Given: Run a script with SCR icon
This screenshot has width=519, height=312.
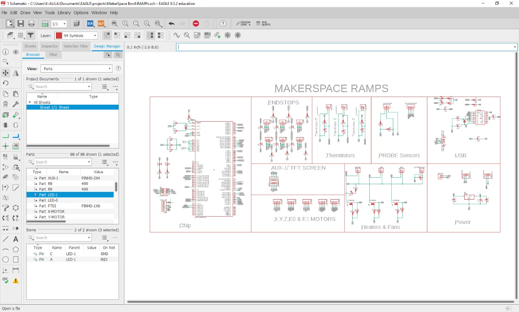Looking at the screenshot, I should 90,24.
